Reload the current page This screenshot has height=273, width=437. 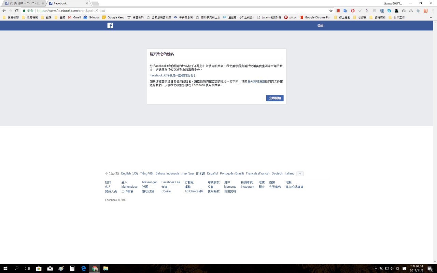tap(17, 11)
